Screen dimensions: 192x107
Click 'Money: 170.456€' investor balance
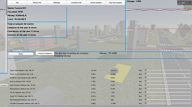point(108,53)
